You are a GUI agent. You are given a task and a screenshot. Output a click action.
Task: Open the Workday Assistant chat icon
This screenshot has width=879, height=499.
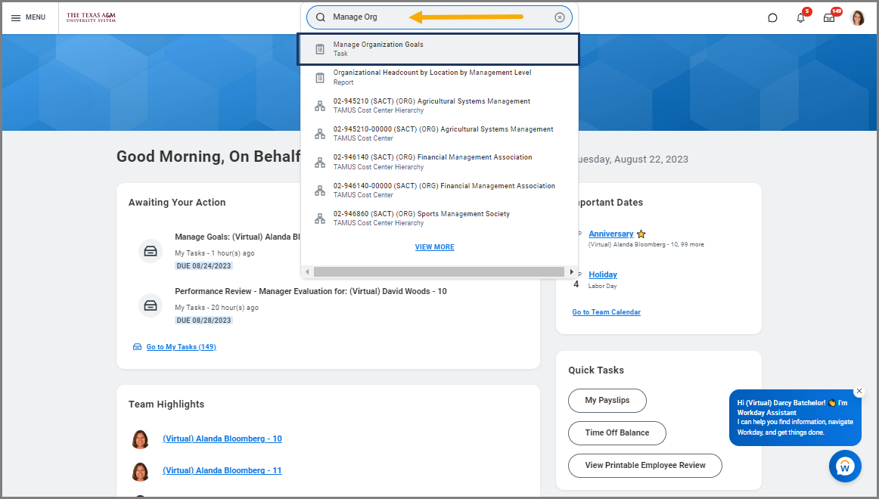point(844,466)
